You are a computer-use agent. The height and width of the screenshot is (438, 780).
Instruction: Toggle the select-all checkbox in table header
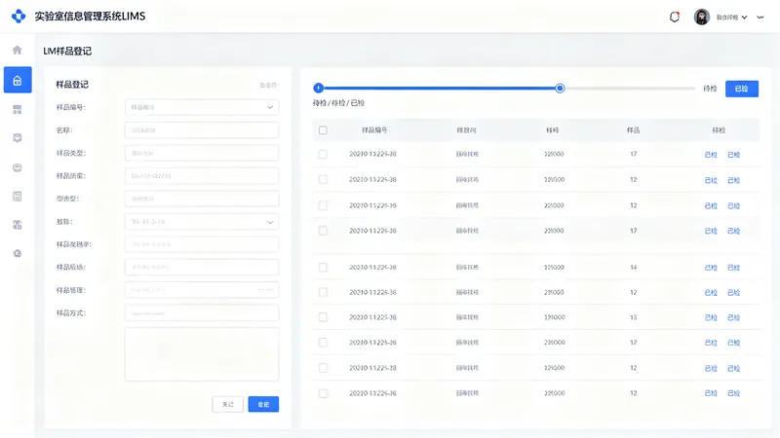(x=323, y=130)
